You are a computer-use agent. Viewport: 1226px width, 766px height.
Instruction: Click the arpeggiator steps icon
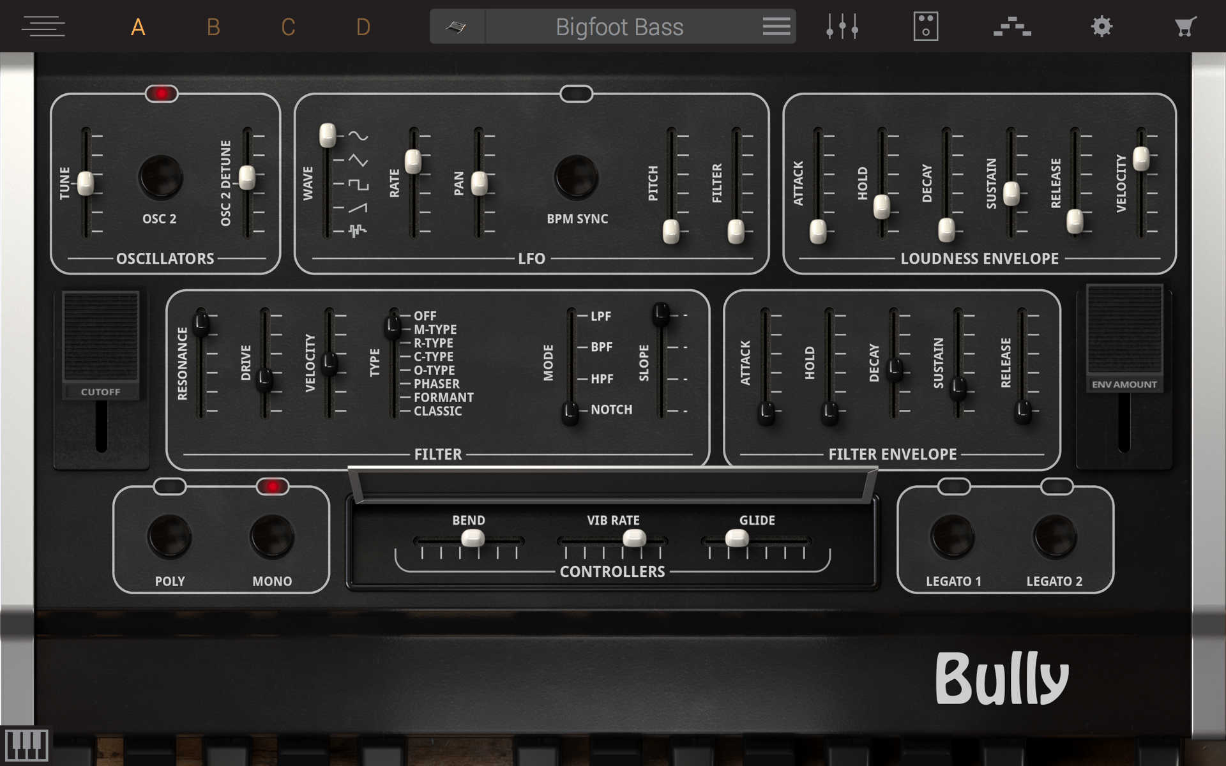1012,27
